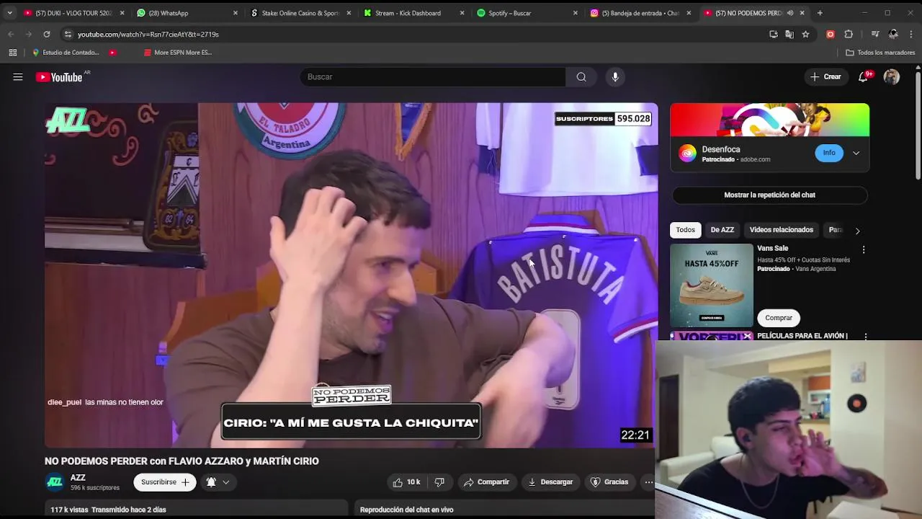922x519 pixels.
Task: Open tab search dropdown arrow
Action: coord(9,13)
